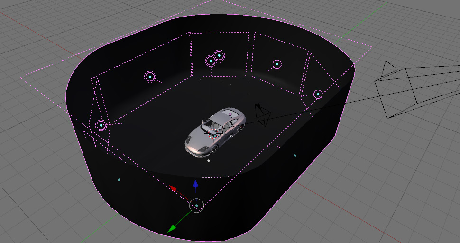This screenshot has width=460, height=243.
Task: Click the green Y-axis manipulator arrow
Action: pos(172,228)
